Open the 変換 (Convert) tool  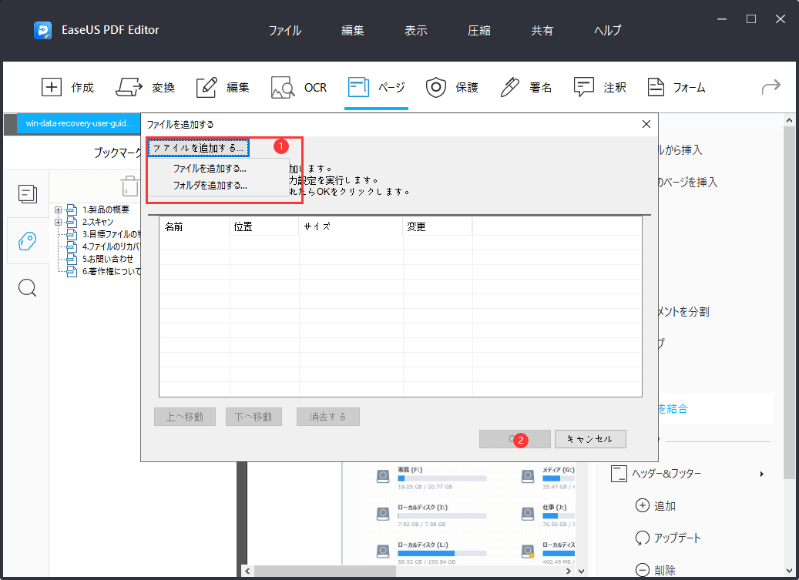(146, 87)
